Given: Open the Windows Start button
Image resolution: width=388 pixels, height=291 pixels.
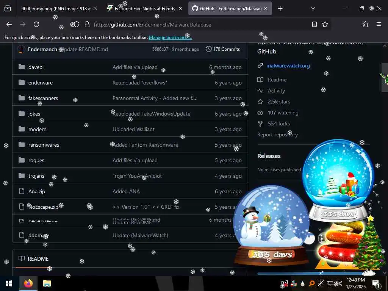Looking at the screenshot, I should 9,283.
